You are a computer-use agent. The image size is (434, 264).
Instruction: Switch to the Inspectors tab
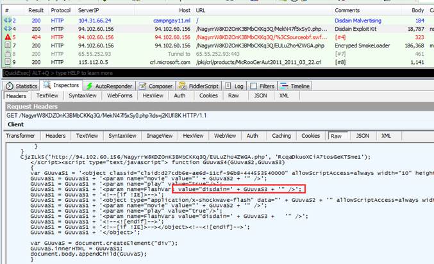click(62, 85)
